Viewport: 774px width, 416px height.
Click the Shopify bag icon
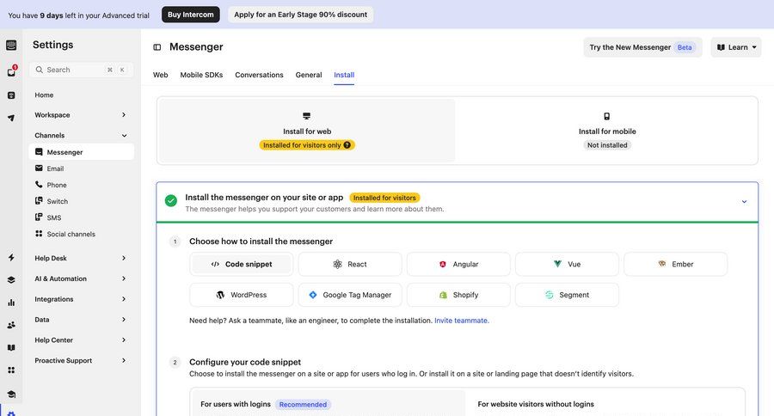(x=443, y=295)
